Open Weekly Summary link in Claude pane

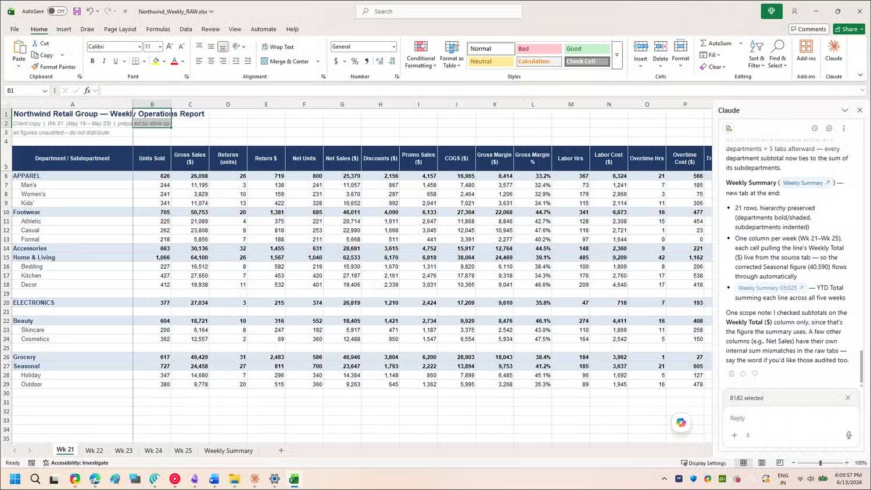click(806, 183)
